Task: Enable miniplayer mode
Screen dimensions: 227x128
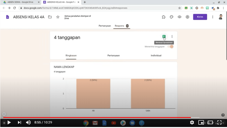Action: pos(201,122)
